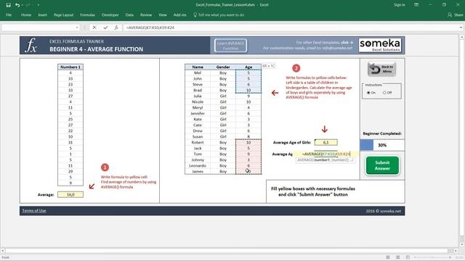Click the someka logo
465x261 pixels.
point(380,45)
